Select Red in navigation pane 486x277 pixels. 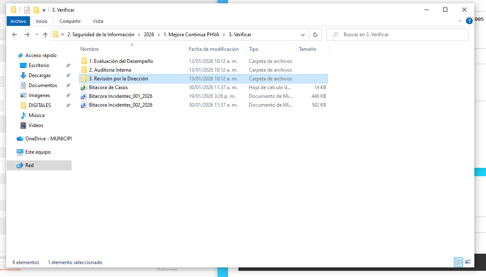[x=39, y=165]
